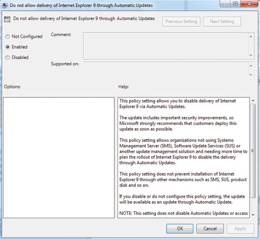
Task: Click the policy setting icon beside the title
Action: coord(7,19)
